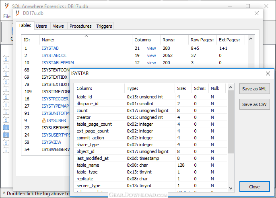View columns of ISYSTABCOL row
The height and width of the screenshot is (198, 276).
(151, 55)
